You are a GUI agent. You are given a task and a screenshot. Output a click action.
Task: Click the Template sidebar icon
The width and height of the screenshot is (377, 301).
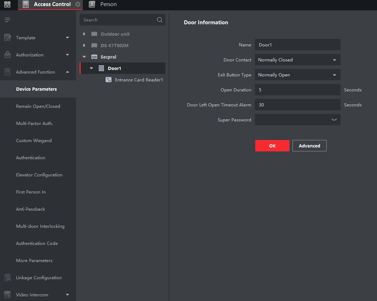pyautogui.click(x=7, y=37)
